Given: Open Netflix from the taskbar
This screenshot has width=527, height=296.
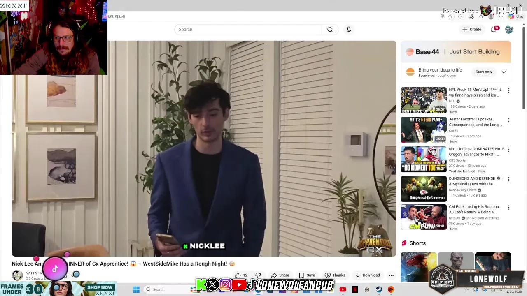Looking at the screenshot, I should 354,289.
